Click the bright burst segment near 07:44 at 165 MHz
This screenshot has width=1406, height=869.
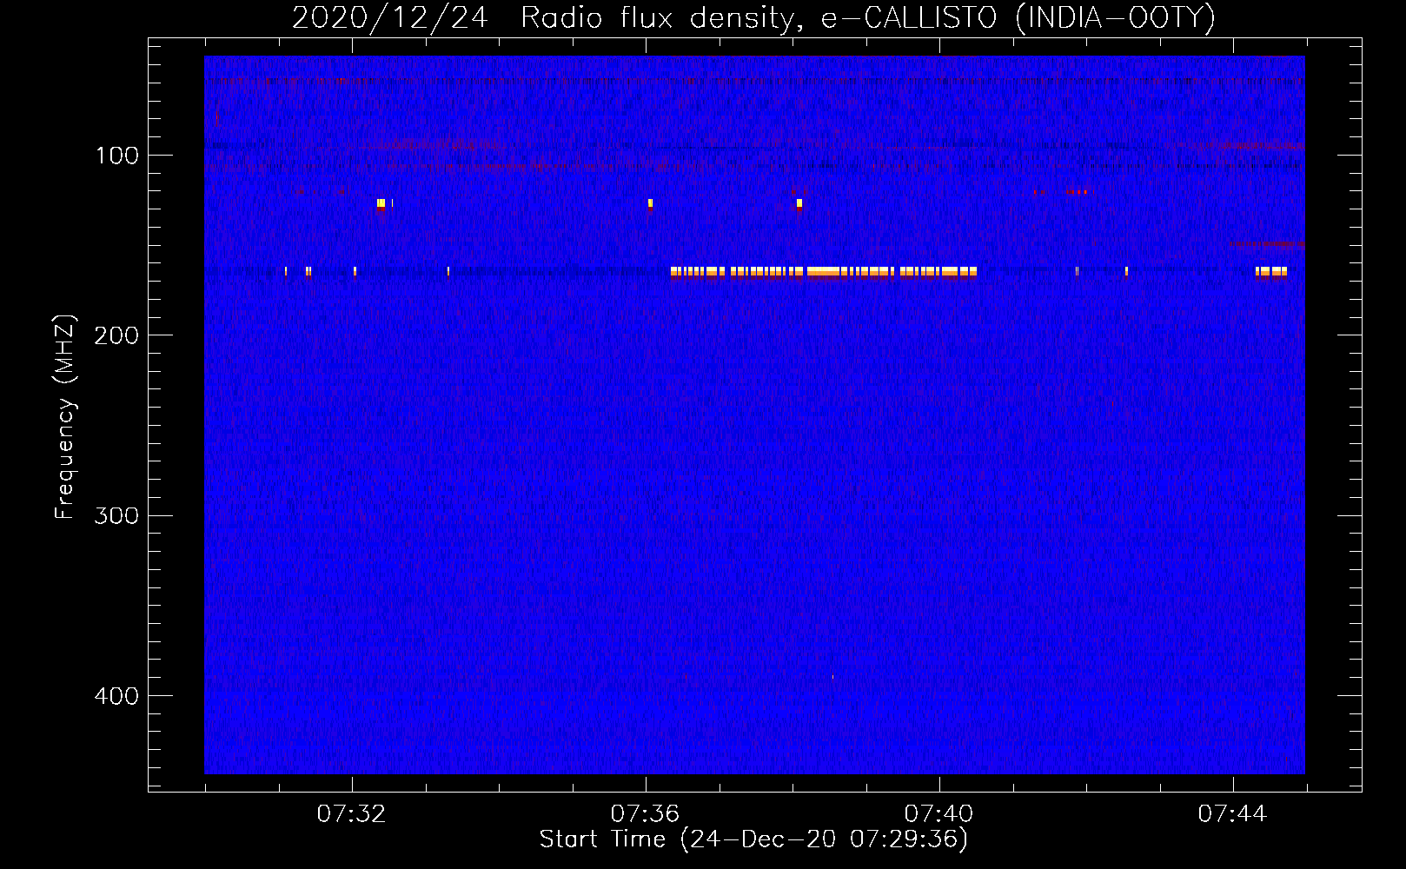tap(1271, 272)
